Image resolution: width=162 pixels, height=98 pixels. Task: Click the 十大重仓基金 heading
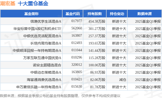point(33,4)
